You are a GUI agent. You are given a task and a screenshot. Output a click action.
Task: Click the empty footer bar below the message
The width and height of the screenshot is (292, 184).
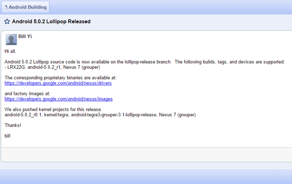[146, 154]
